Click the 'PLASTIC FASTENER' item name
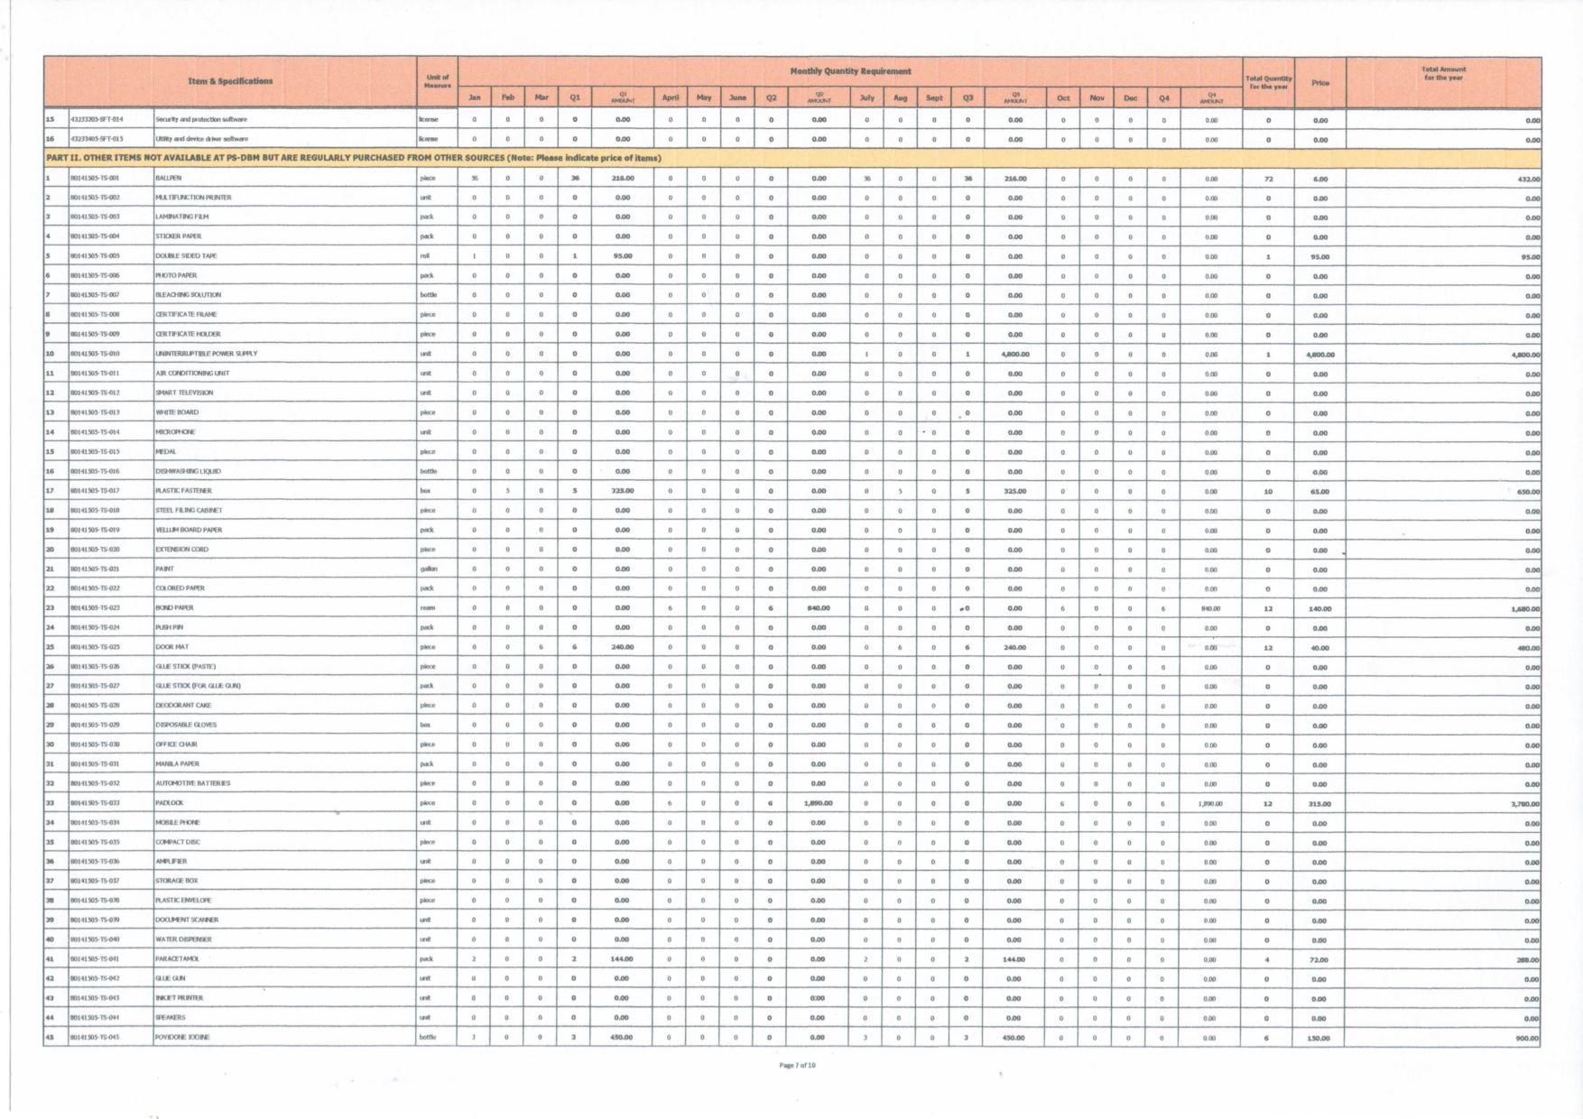The image size is (1583, 1119). 183,491
